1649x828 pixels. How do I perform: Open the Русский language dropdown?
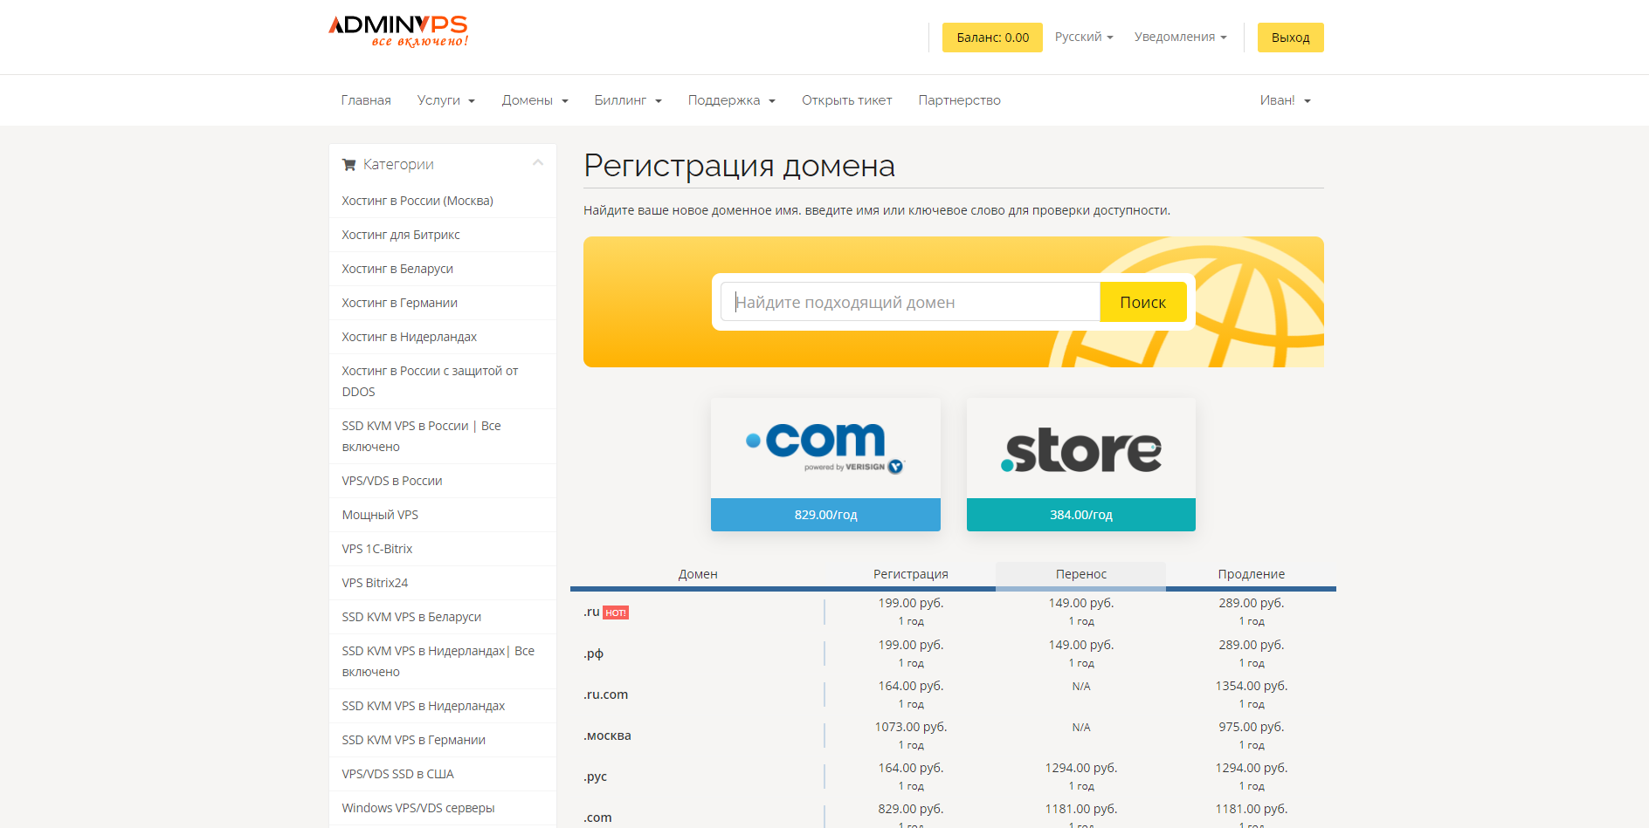tap(1084, 37)
